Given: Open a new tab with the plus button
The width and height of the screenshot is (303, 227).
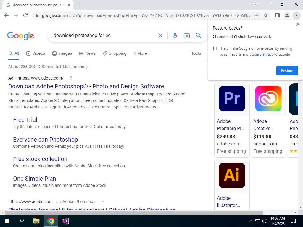Looking at the screenshot, I should click(x=80, y=5).
